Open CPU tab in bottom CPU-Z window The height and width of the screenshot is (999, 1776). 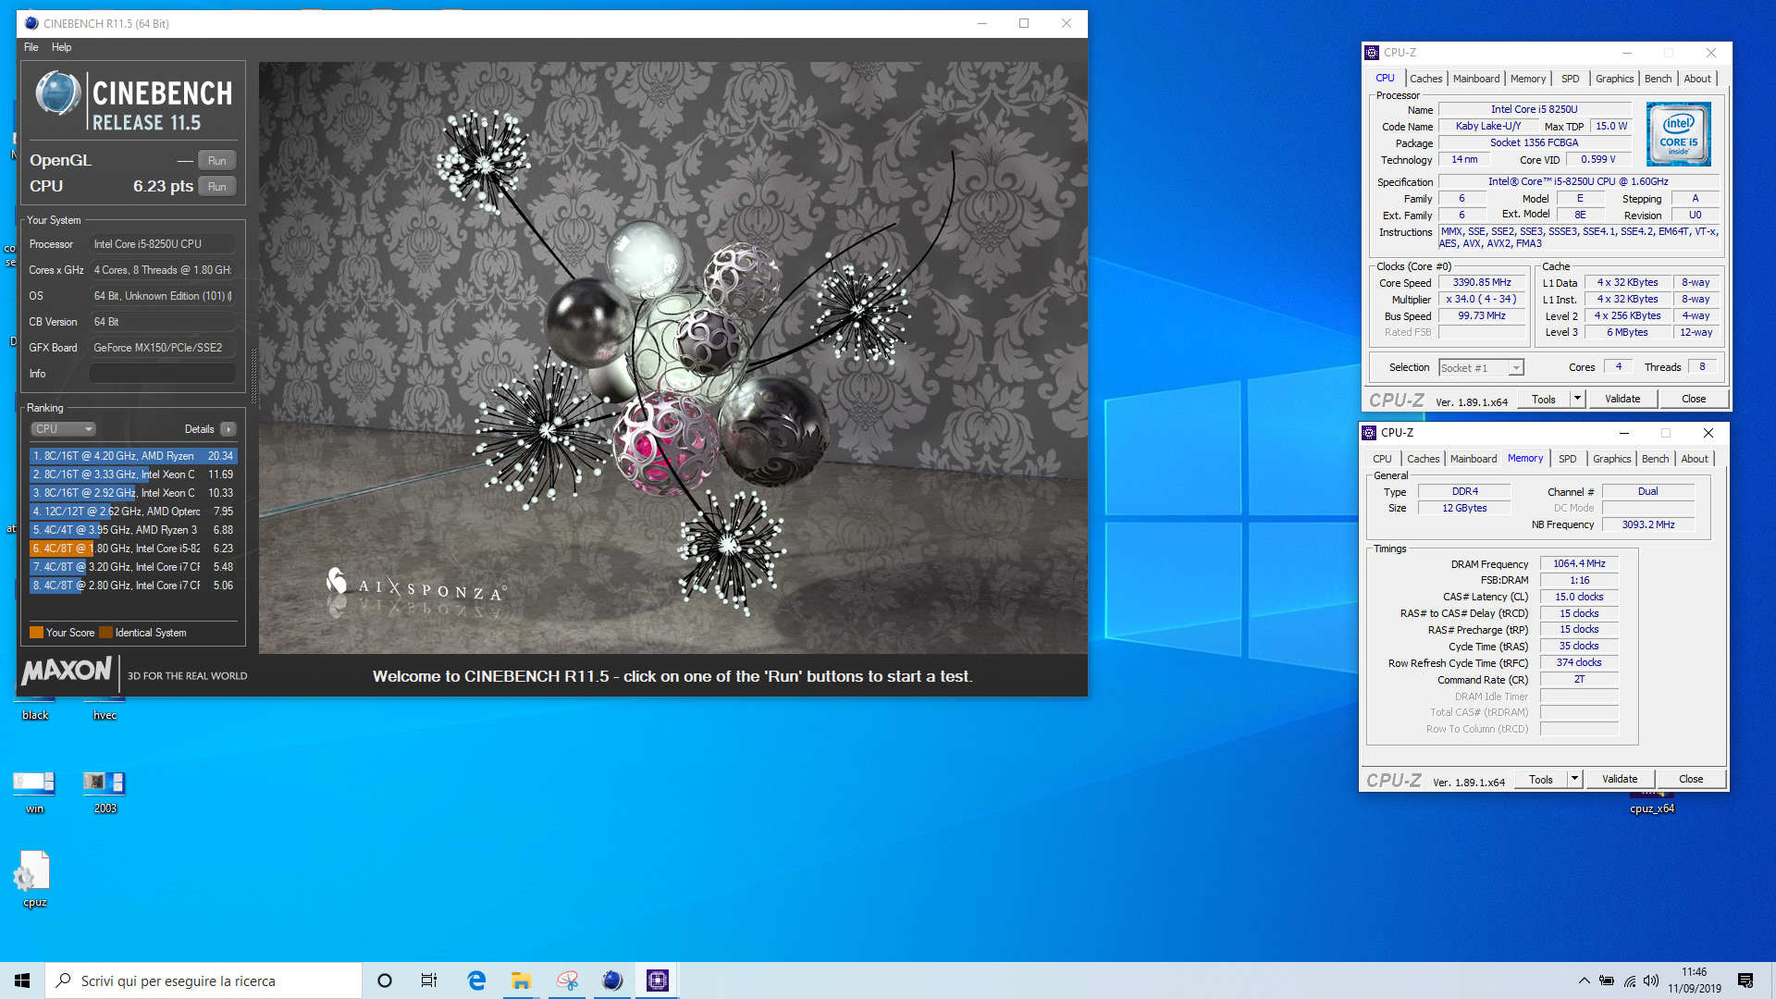coord(1382,459)
